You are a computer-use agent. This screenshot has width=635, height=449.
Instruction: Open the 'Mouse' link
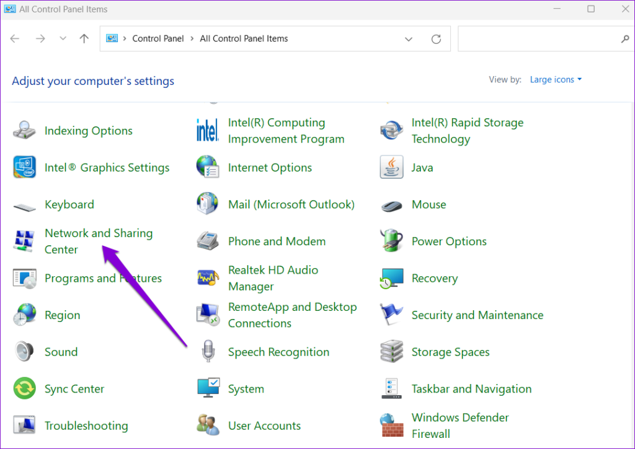coord(429,204)
